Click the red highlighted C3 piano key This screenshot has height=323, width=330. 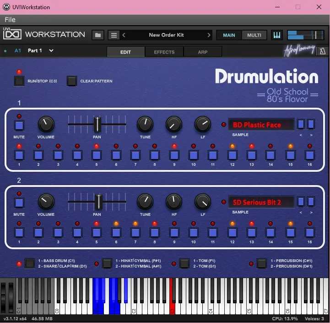172,308
